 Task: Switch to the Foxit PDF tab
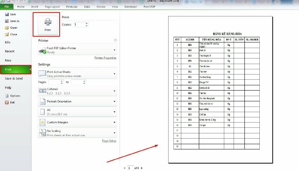point(149,7)
